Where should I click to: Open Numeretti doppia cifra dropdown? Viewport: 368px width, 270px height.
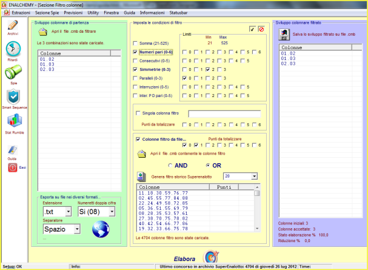[x=112, y=212]
